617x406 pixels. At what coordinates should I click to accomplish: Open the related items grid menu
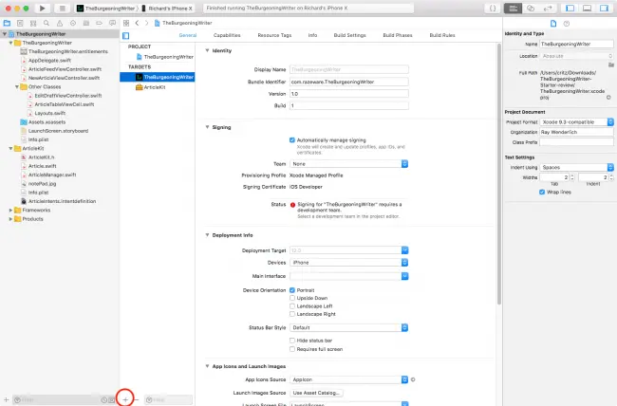coord(126,23)
